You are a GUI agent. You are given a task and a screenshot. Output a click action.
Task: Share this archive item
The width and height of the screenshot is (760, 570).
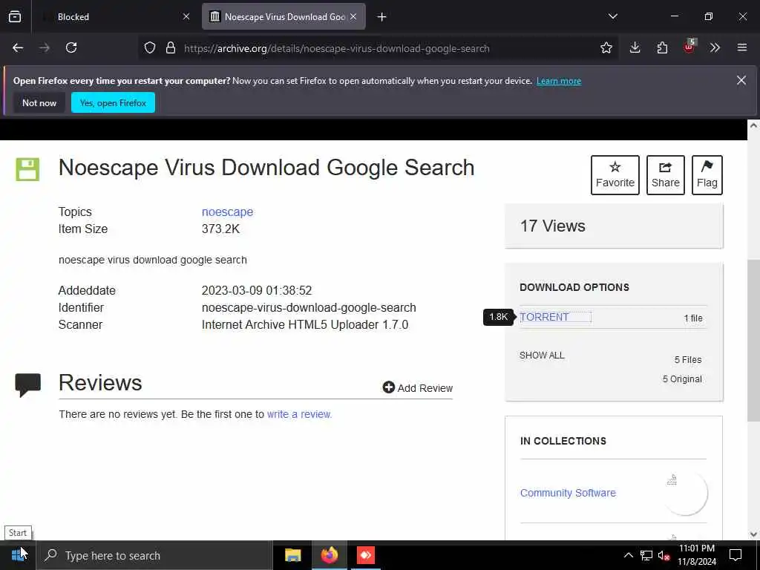(x=666, y=175)
